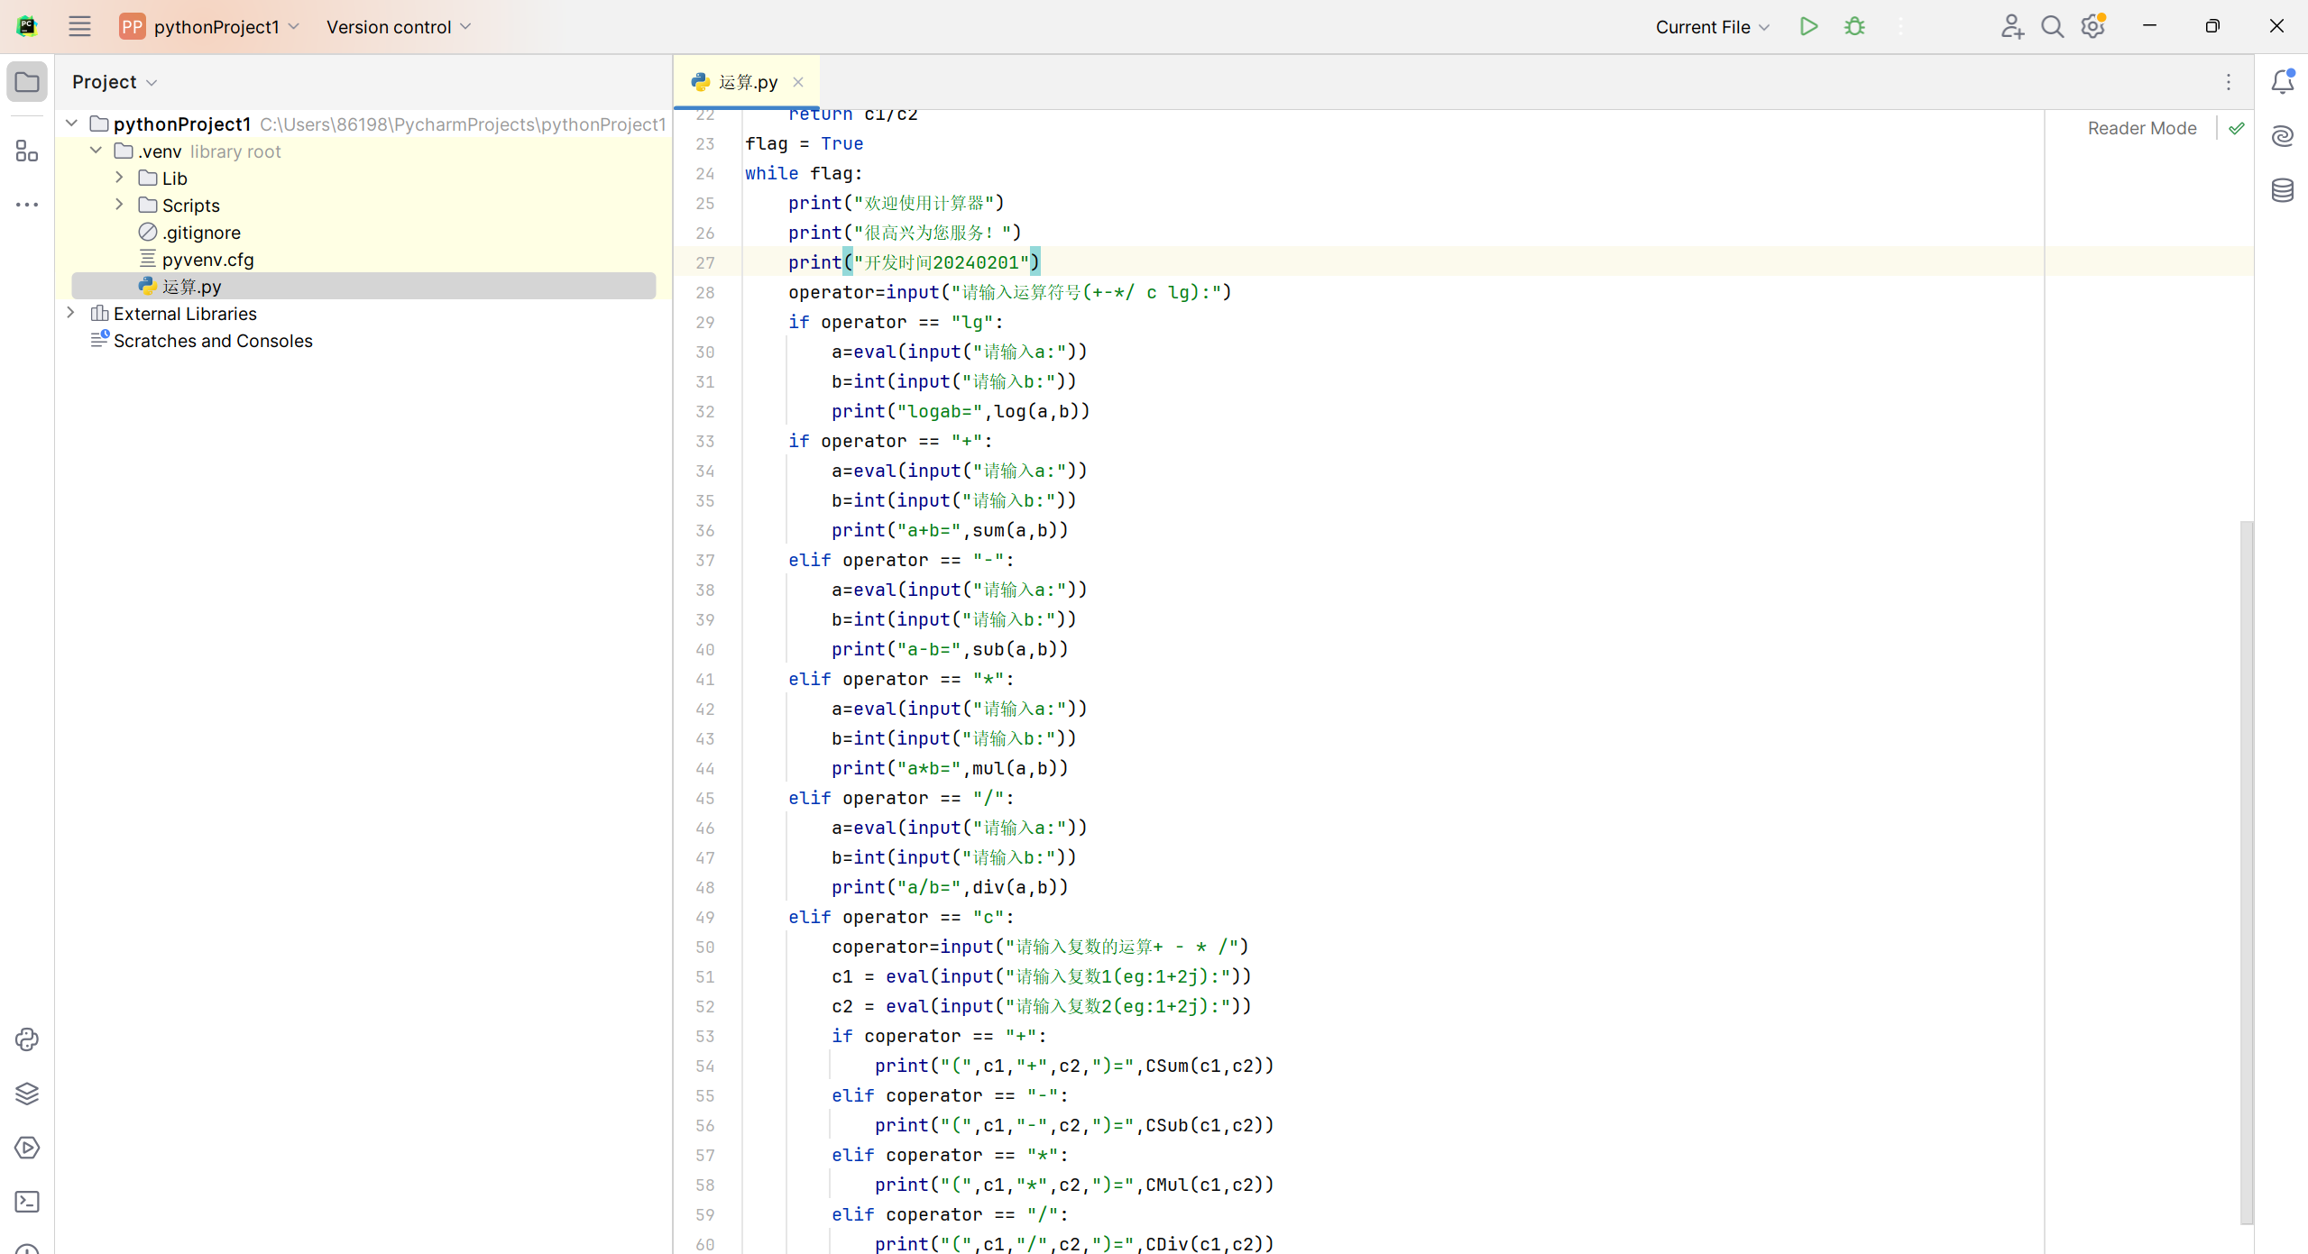Image resolution: width=2308 pixels, height=1254 pixels.
Task: Open the Database tool window
Action: tap(2282, 190)
